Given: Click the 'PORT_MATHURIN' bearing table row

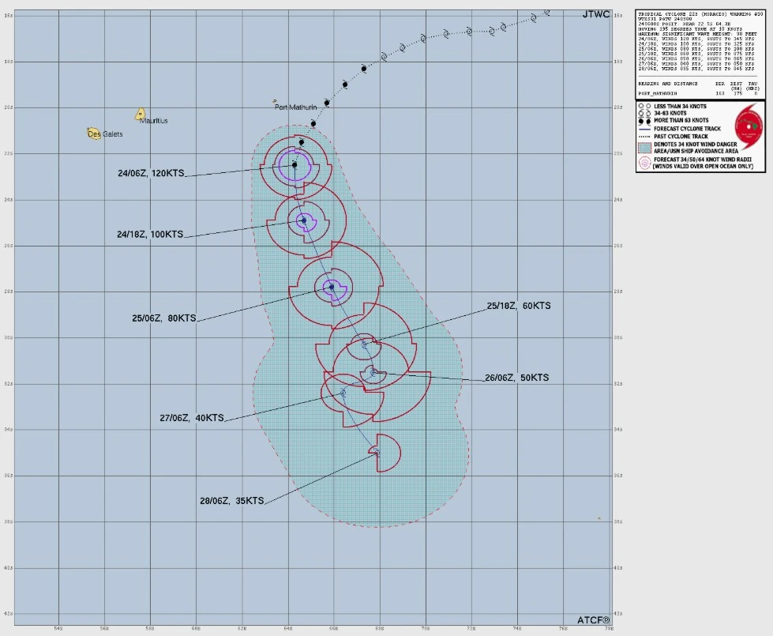Looking at the screenshot, I should tap(699, 93).
